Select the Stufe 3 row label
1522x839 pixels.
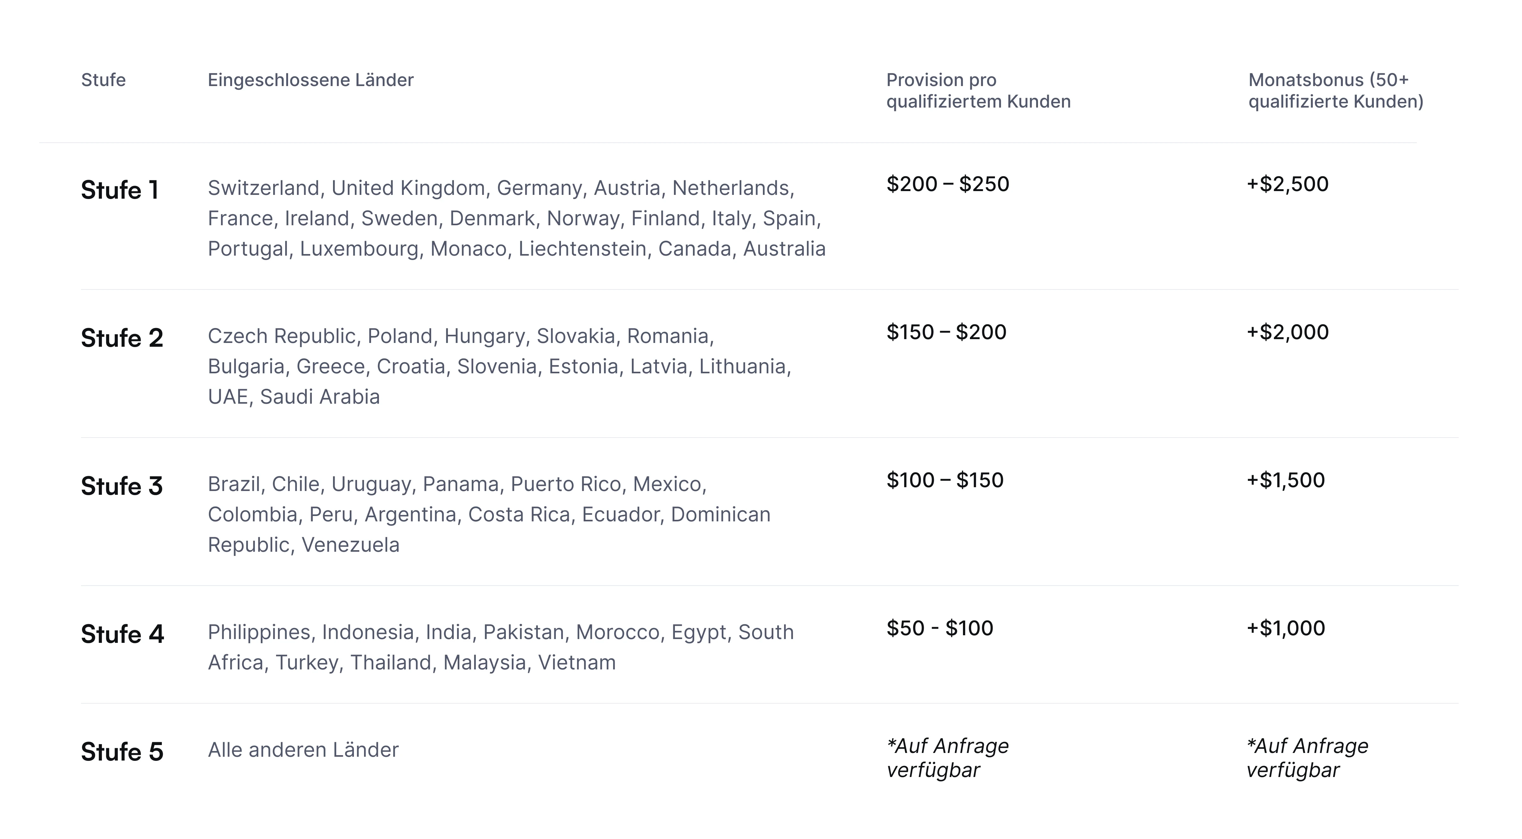(x=122, y=487)
